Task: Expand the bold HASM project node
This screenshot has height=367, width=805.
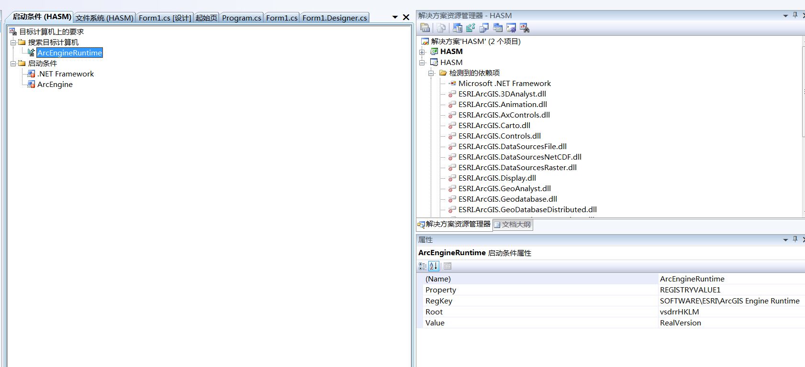Action: click(422, 52)
